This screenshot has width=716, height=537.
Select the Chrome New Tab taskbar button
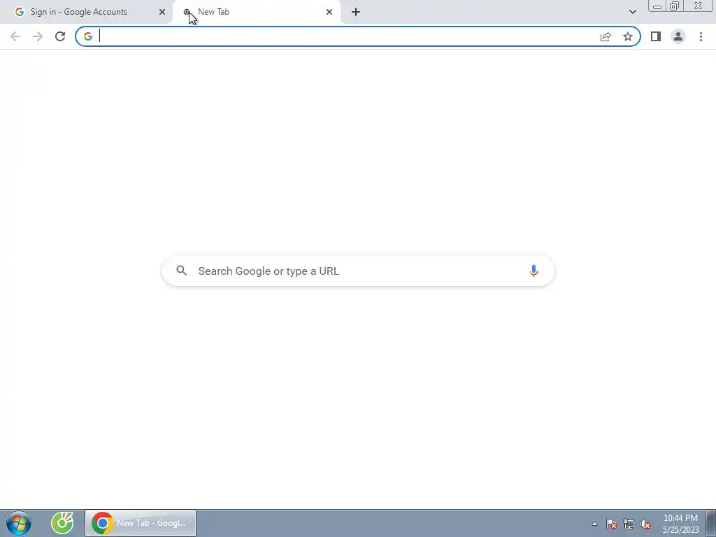140,523
